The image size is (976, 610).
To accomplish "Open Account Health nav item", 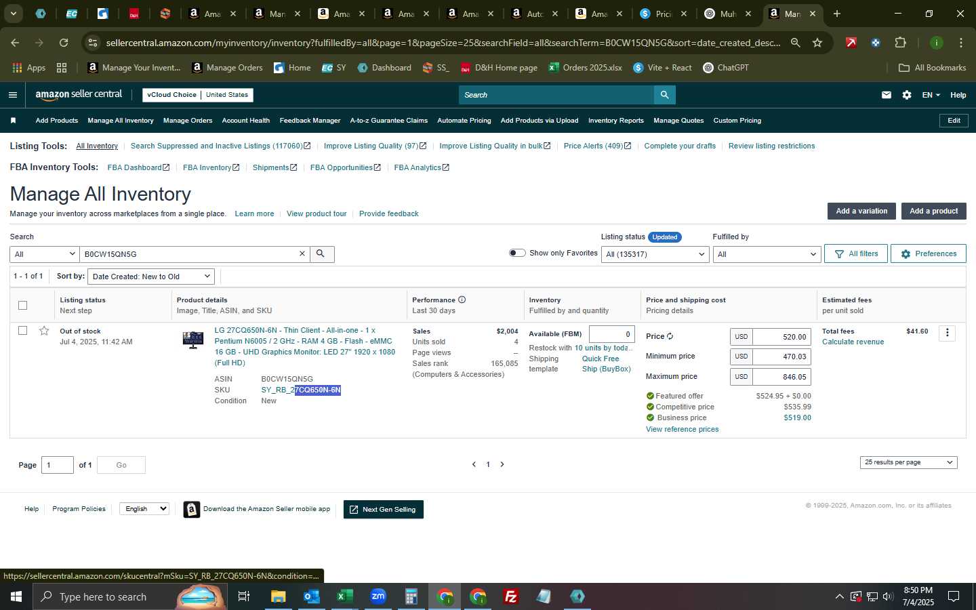I will (246, 121).
